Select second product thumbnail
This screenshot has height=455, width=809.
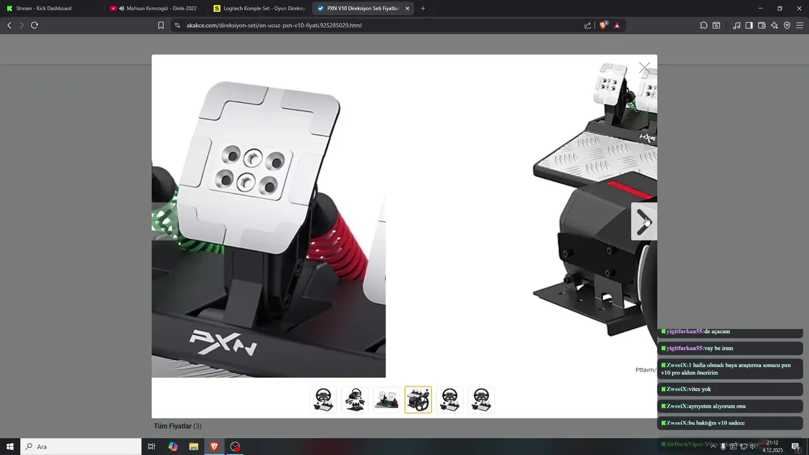point(355,399)
